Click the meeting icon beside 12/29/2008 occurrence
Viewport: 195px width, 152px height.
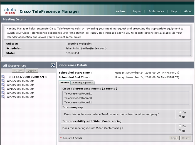point(3,97)
